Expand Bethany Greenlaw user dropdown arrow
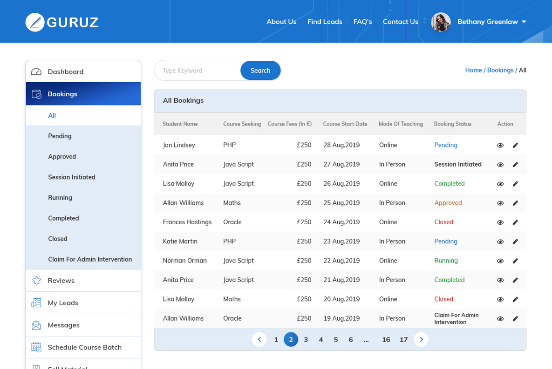 coord(524,22)
